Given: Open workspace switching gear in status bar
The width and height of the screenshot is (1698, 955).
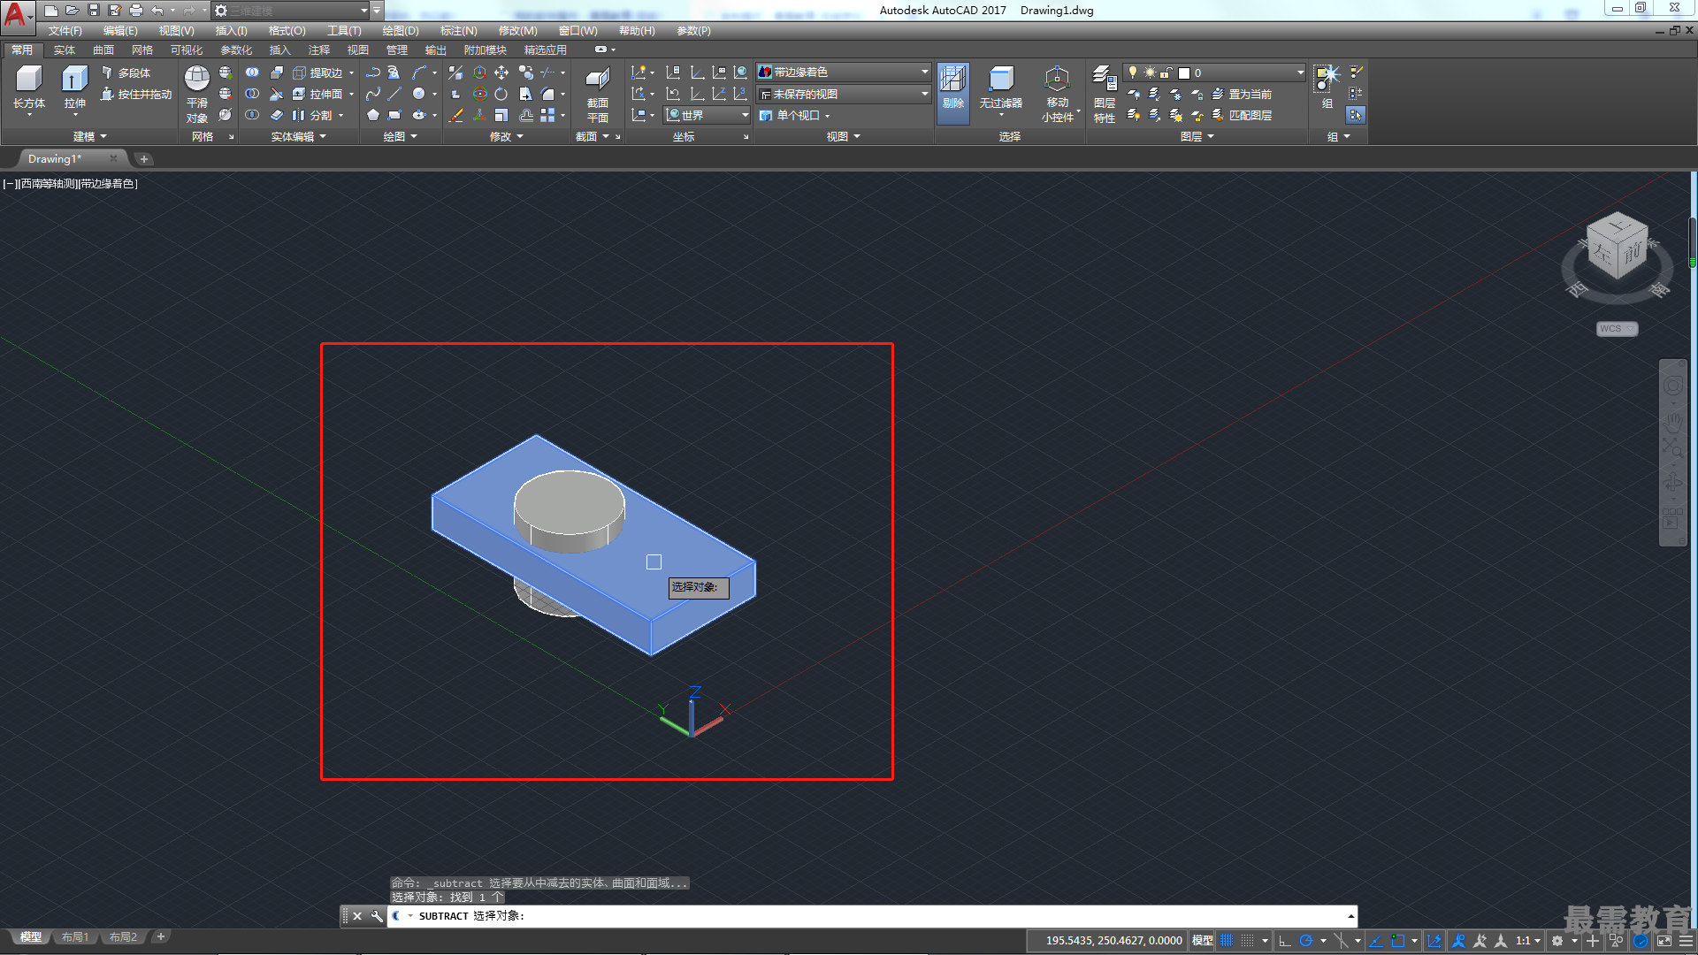Looking at the screenshot, I should pyautogui.click(x=1557, y=941).
